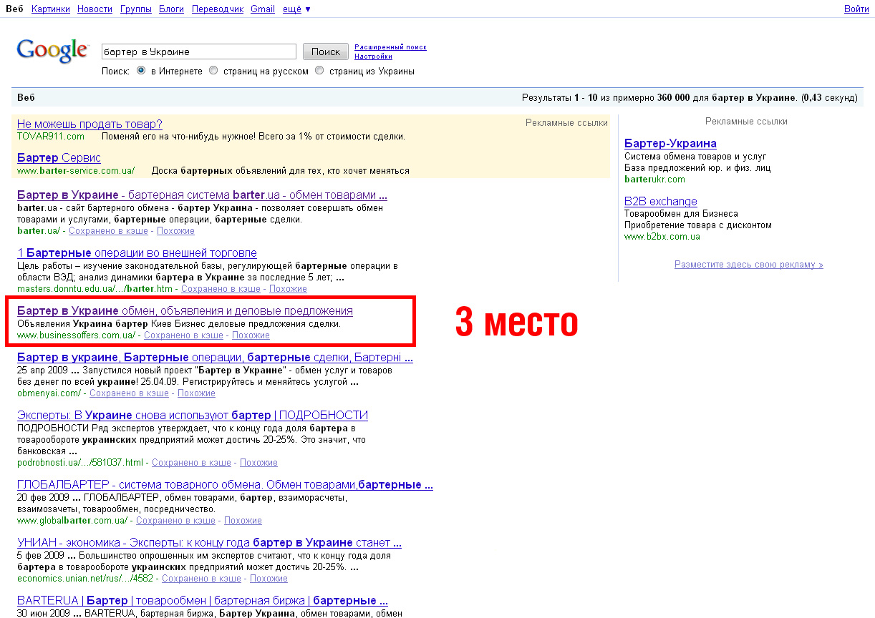Click the Google logo
Image resolution: width=875 pixels, height=618 pixels.
[x=53, y=50]
